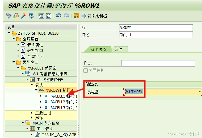The height and width of the screenshot is (138, 202).
Task: Collapse the 页和窗口 node arrow
Action: [14, 62]
